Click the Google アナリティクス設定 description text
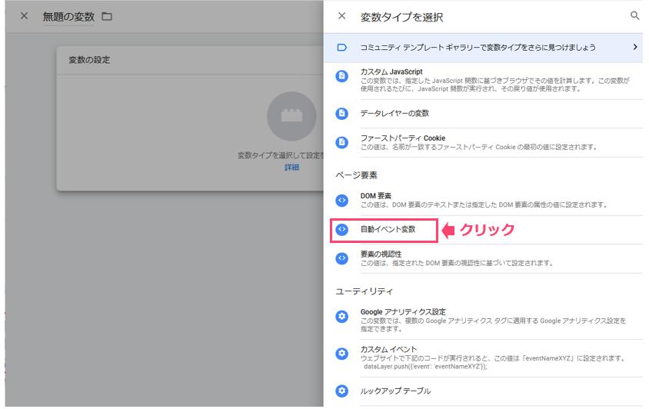 click(493, 325)
